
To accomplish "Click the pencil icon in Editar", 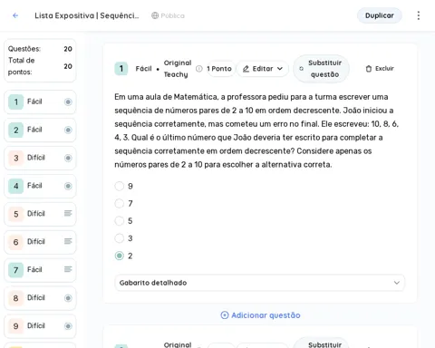I will point(246,69).
